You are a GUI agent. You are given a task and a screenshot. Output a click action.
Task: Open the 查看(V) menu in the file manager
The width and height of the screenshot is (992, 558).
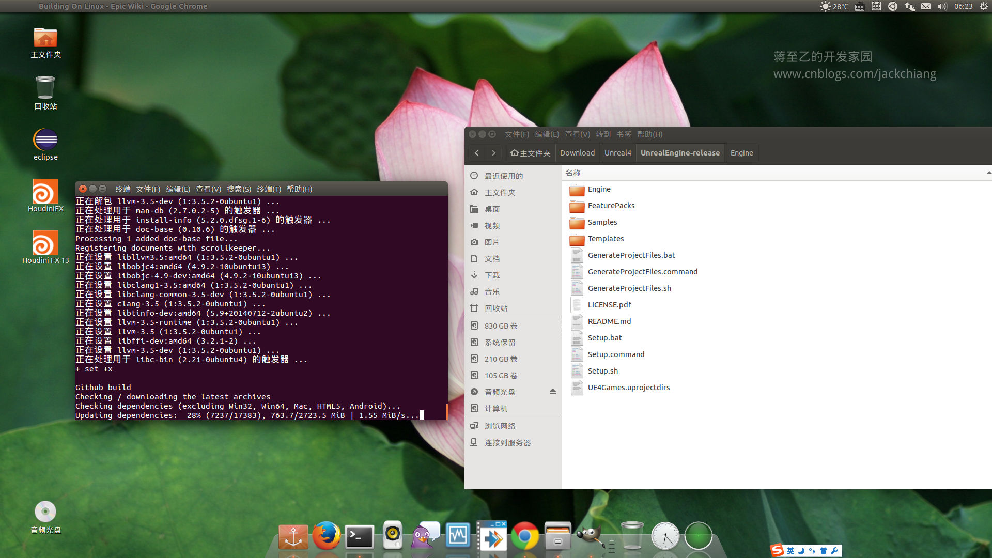577,134
